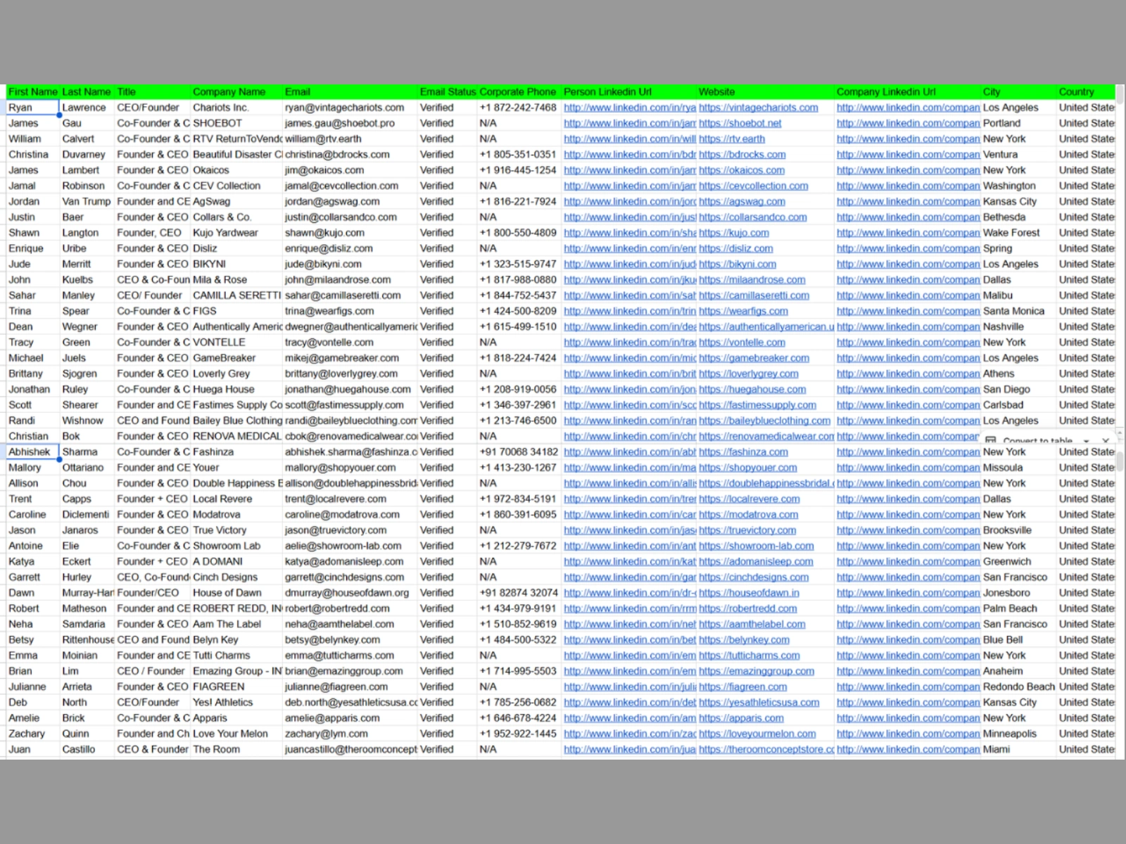Open Jordan Van Trump's person LinkedIn link
The image size is (1126, 844).
tap(630, 202)
